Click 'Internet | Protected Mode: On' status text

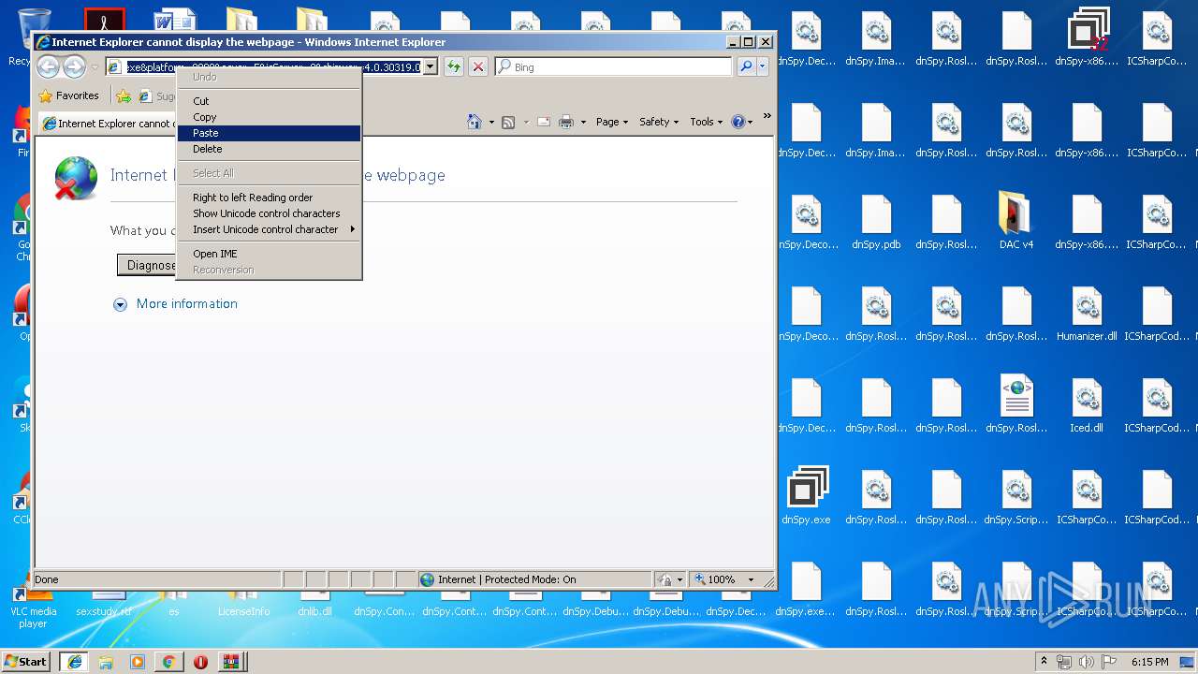tap(506, 579)
